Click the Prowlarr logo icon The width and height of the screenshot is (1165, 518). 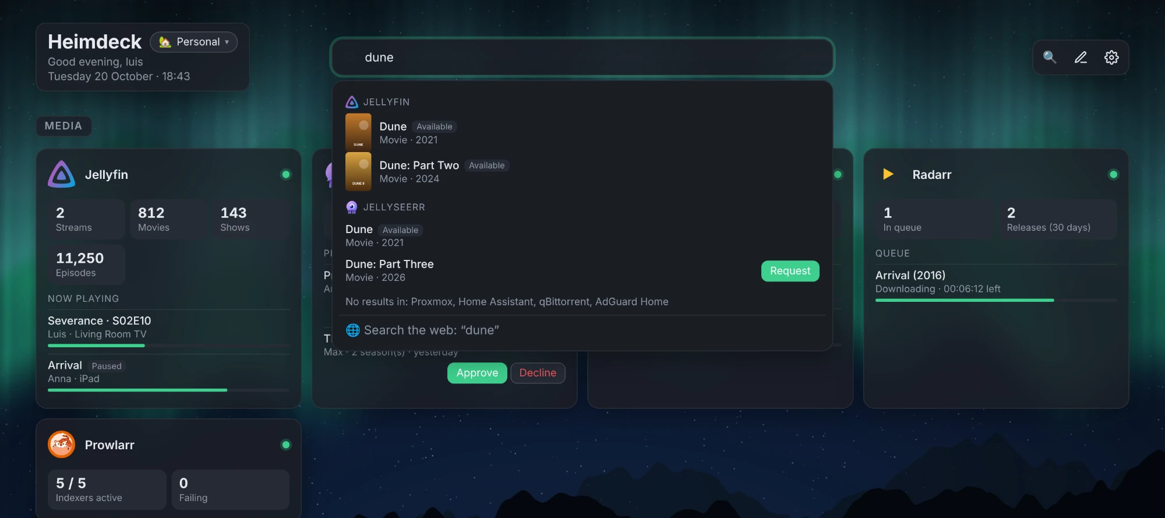click(x=62, y=445)
